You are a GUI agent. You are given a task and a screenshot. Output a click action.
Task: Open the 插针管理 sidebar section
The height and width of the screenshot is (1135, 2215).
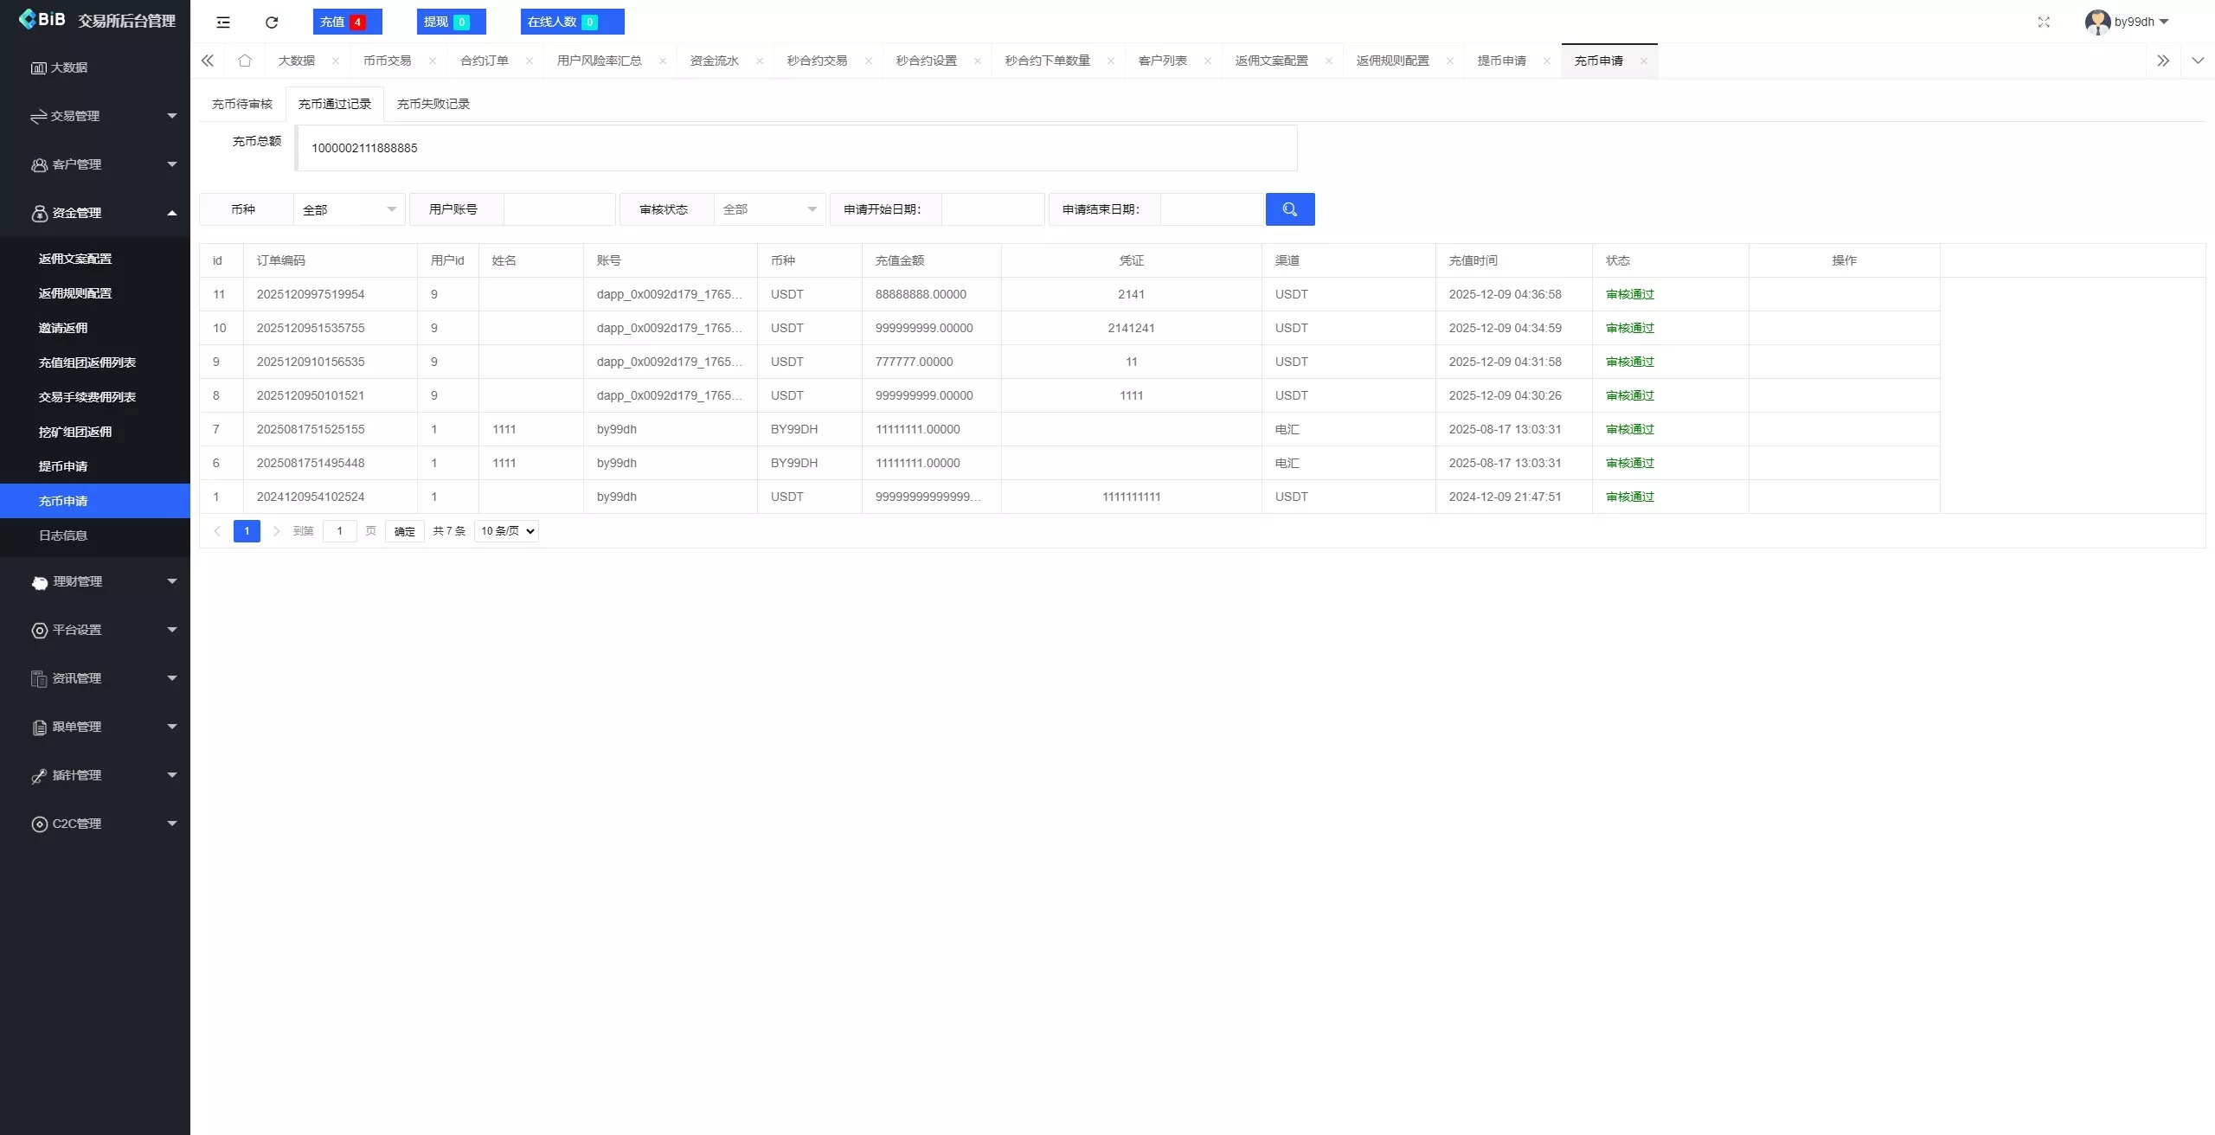pos(76,775)
